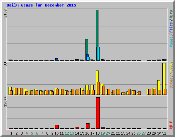Viewport: 175px width, 137px height.
Task: Click the yellow 'Visits' legend label
Action: pos(171,68)
